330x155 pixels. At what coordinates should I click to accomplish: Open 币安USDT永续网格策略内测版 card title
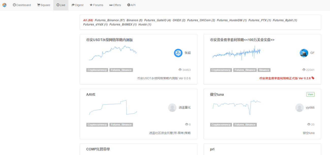[x=109, y=40]
